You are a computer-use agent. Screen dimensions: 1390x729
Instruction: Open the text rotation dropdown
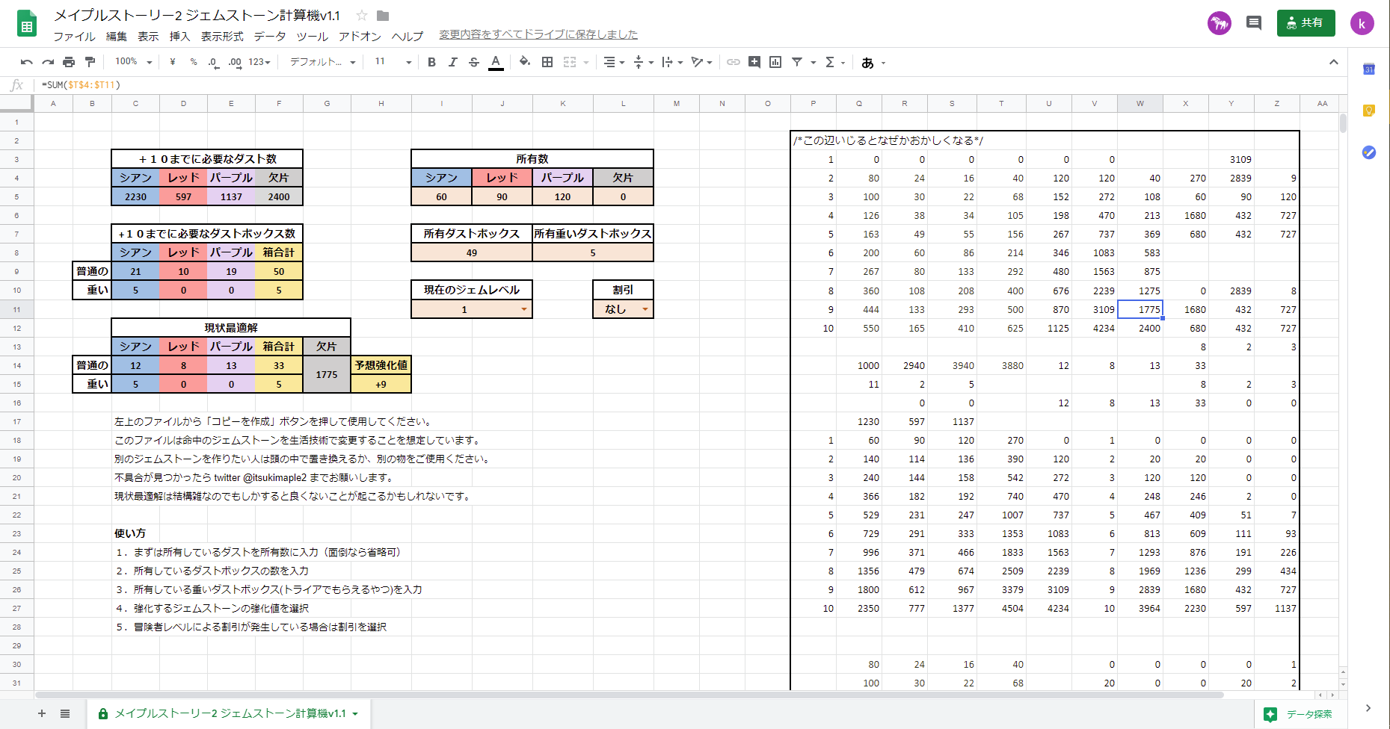pos(701,62)
